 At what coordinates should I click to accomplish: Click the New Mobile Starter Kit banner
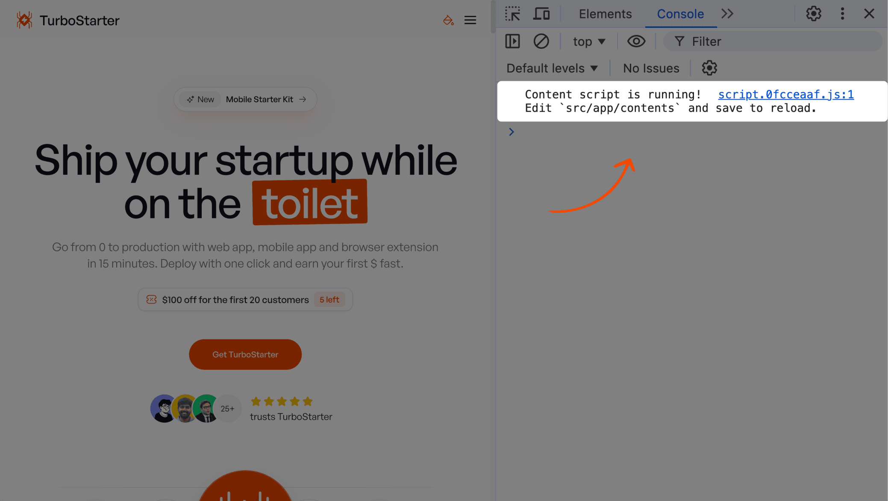pyautogui.click(x=245, y=99)
